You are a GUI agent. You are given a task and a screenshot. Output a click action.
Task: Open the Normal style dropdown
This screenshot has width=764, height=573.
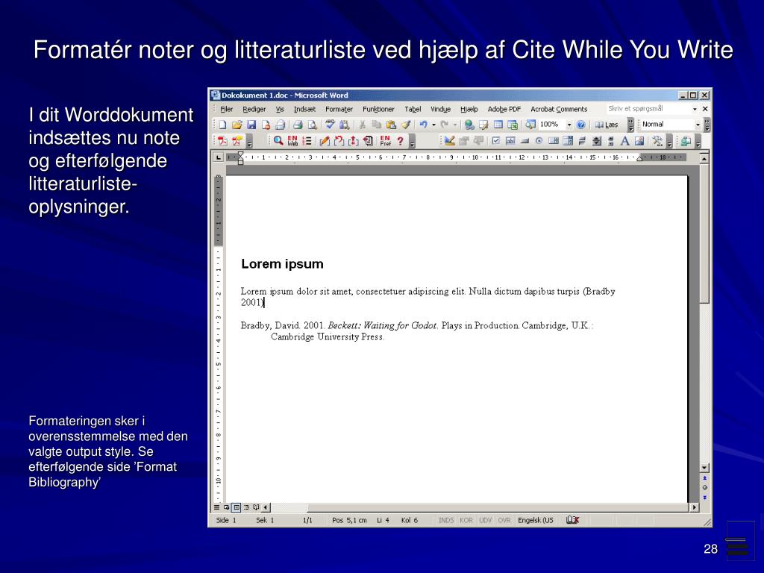[698, 125]
